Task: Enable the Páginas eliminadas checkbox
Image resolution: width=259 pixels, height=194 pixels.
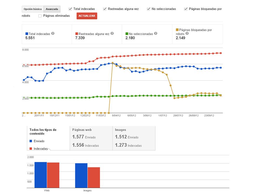Action: tap(40, 16)
